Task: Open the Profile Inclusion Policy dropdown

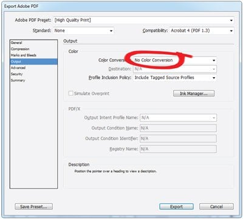Action: (175, 78)
